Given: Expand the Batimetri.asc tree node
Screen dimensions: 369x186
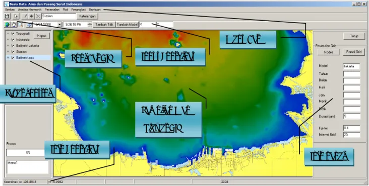Looking at the screenshot, I should pyautogui.click(x=8, y=57).
